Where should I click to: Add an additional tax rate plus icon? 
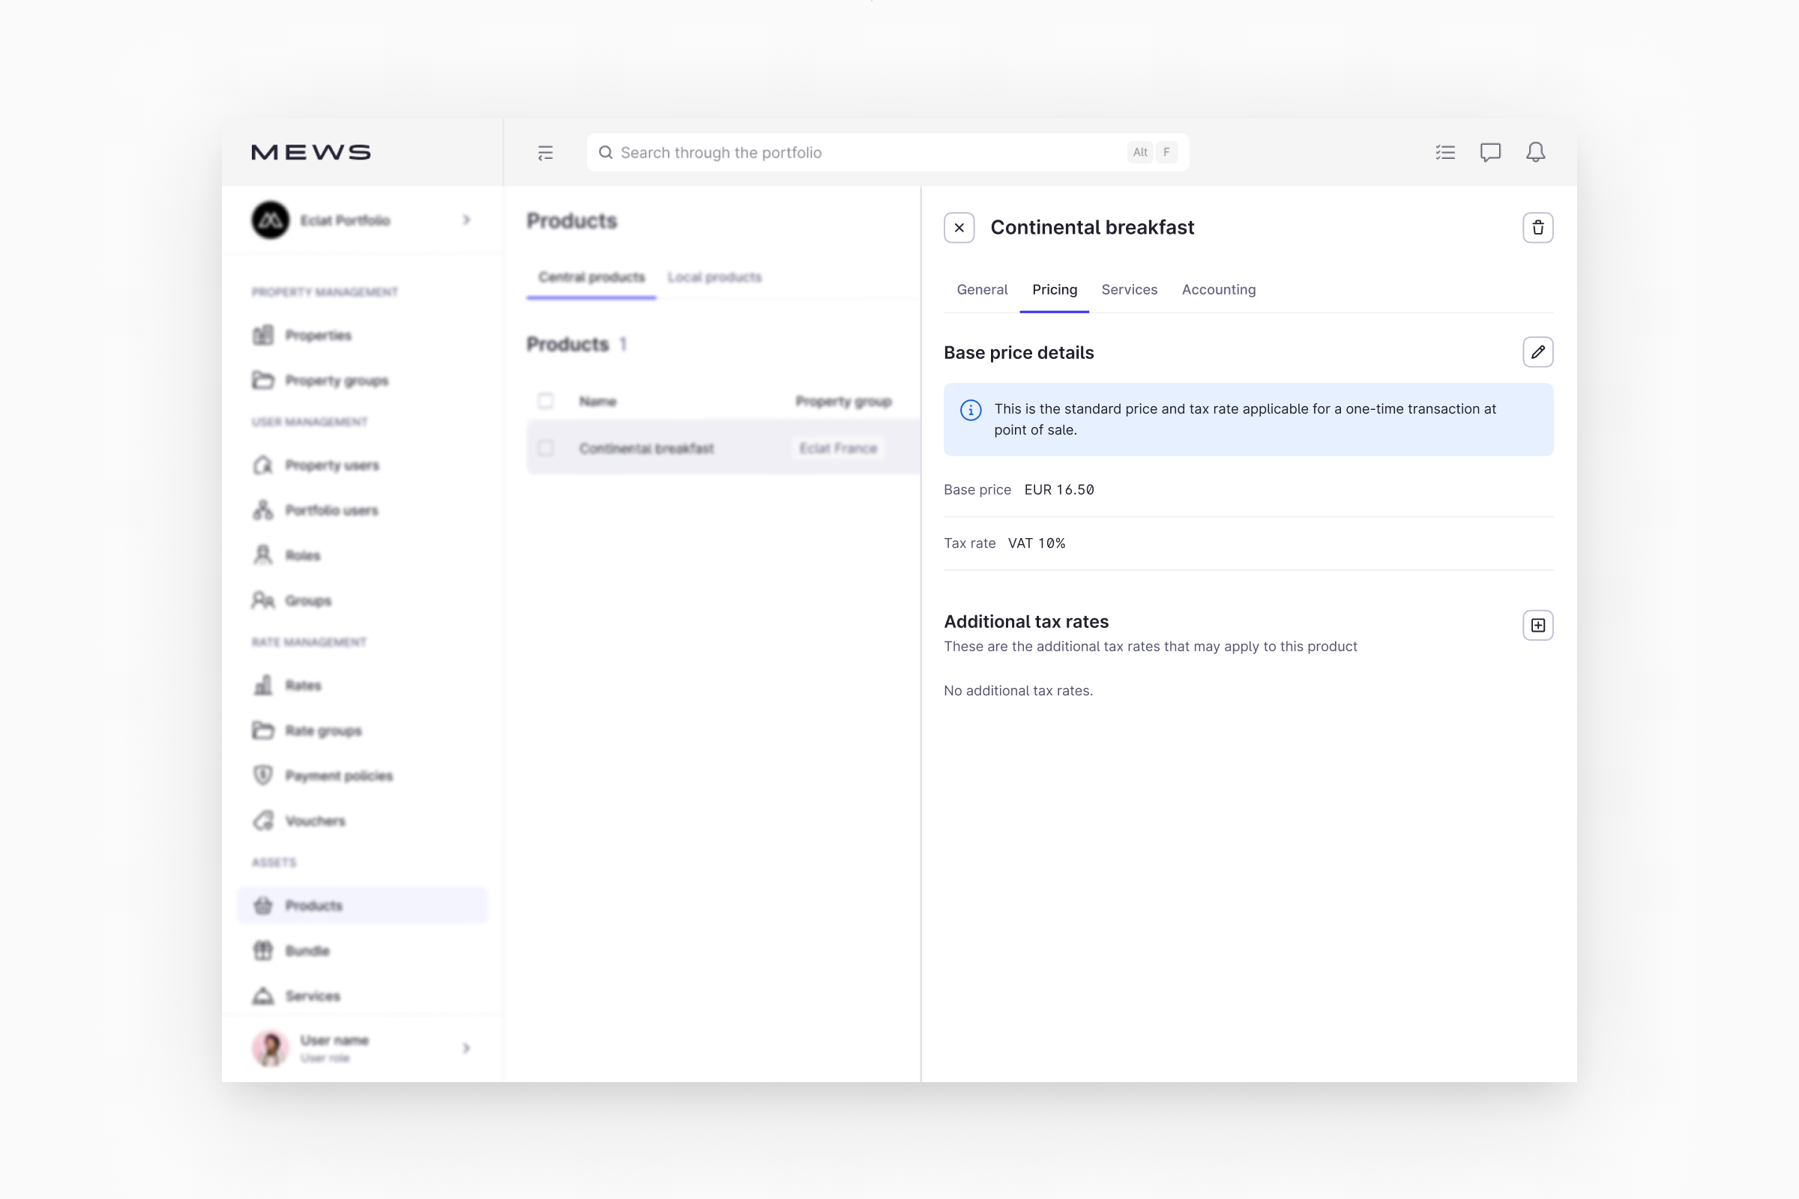coord(1537,626)
